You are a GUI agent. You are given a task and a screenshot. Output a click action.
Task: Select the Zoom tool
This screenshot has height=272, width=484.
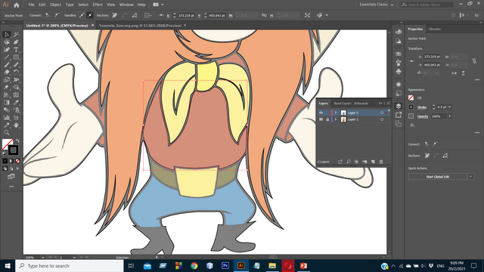tap(7, 133)
